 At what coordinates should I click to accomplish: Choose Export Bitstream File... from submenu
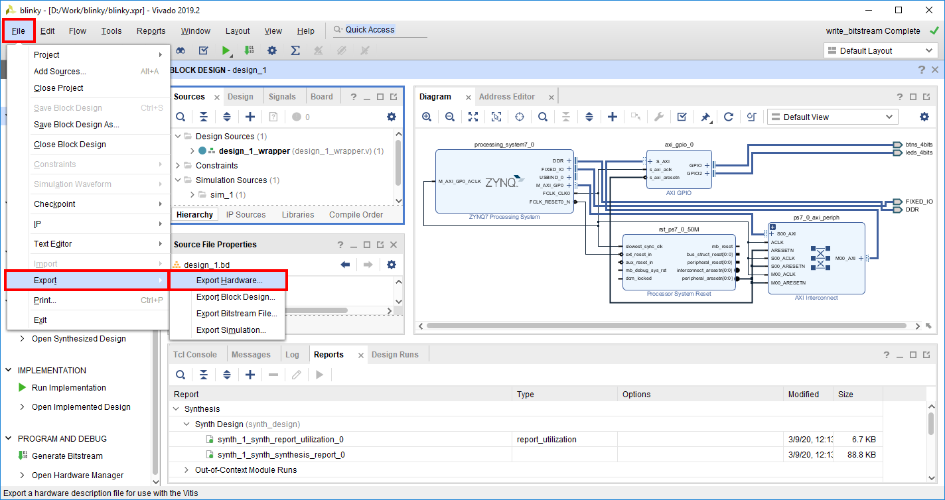pos(228,314)
